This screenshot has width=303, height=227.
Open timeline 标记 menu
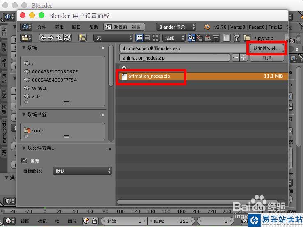pyautogui.click(x=42, y=221)
